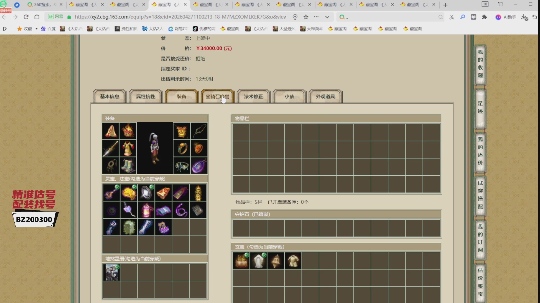Viewport: 540px width, 303px height.
Task: Switch to the 法术修正 tab
Action: (253, 97)
